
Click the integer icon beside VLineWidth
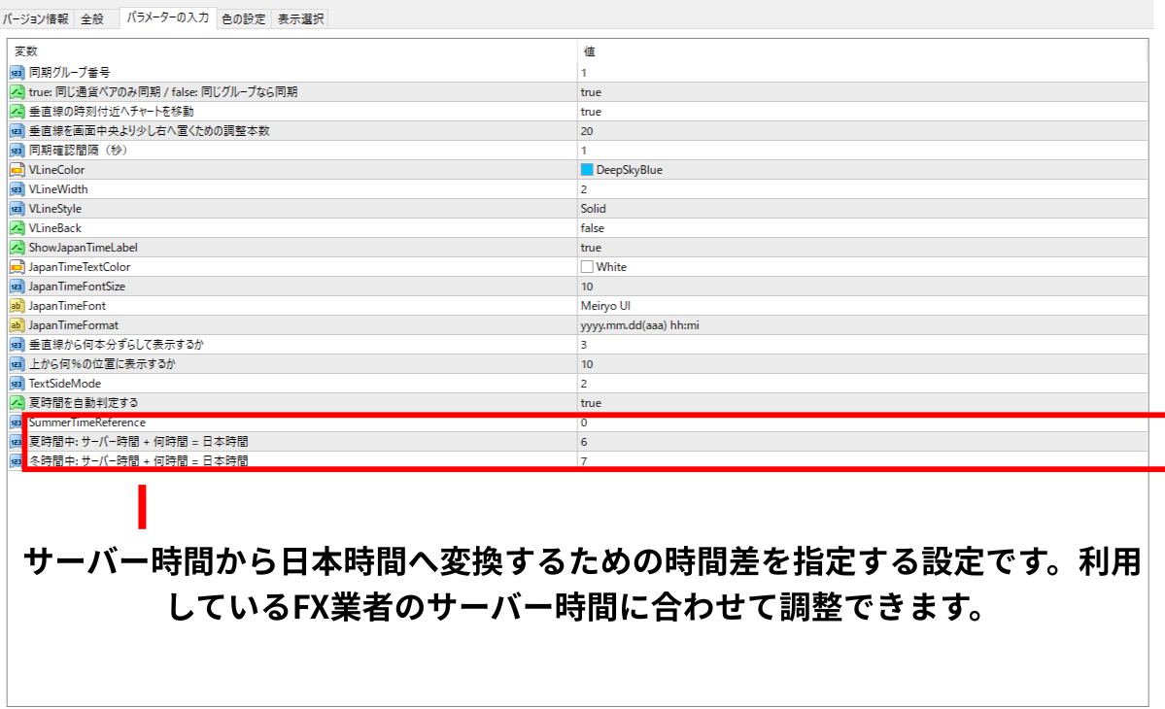pyautogui.click(x=17, y=189)
